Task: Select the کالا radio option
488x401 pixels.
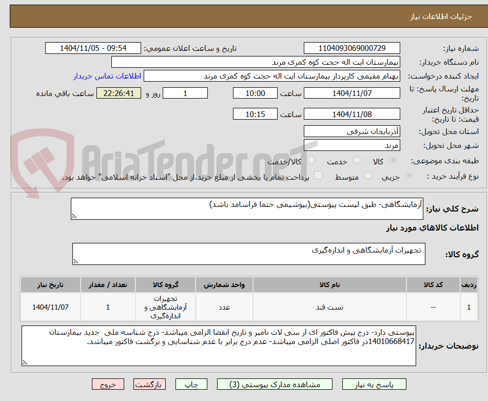Action: click(393, 161)
